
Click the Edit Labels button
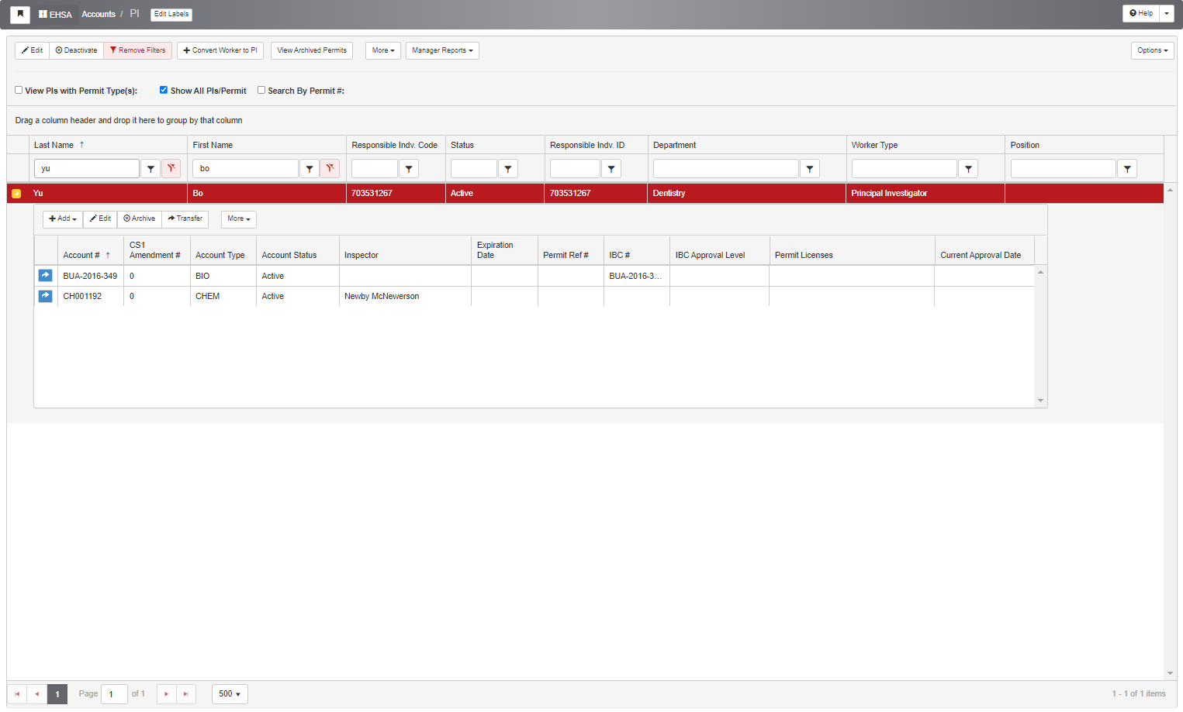[x=171, y=14]
